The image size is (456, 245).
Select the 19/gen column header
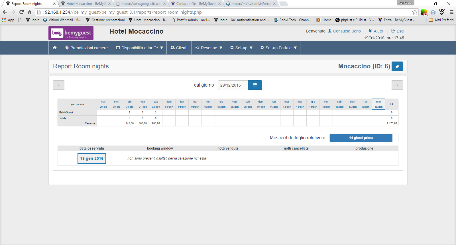tap(378, 104)
